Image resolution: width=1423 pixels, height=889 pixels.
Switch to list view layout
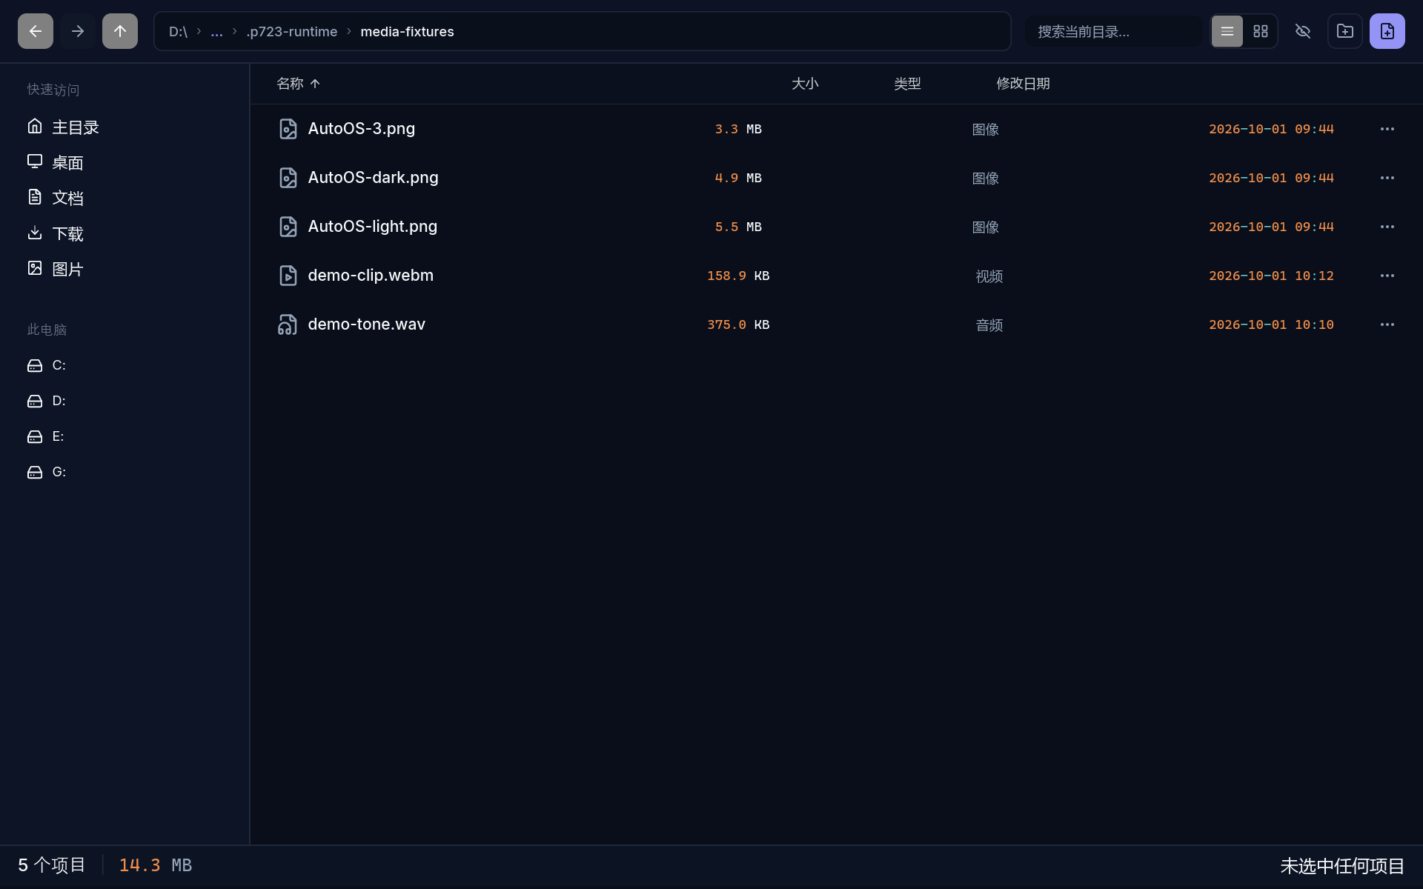[1227, 31]
